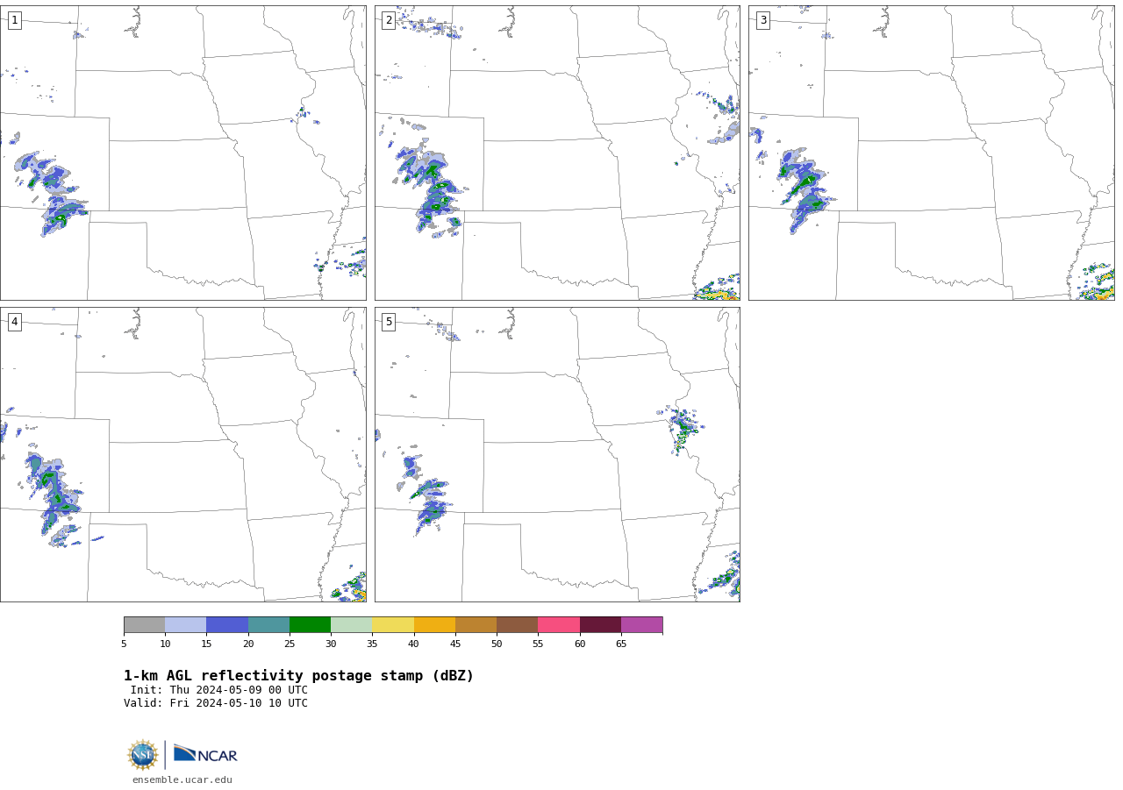
Task: Click ensemble member panel 5 map
Action: [557, 454]
